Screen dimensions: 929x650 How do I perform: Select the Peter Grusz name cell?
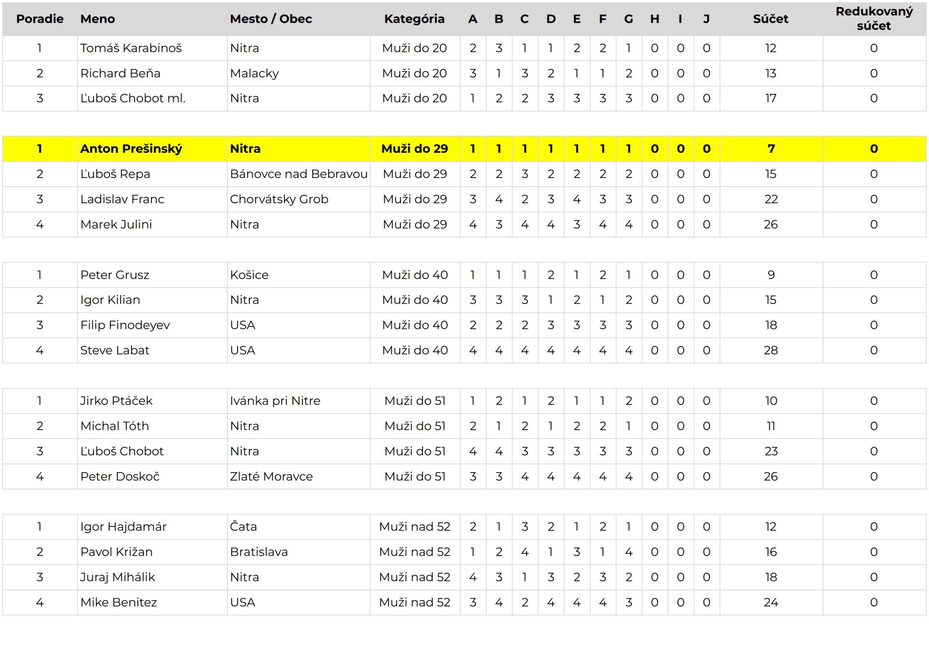[x=152, y=275]
